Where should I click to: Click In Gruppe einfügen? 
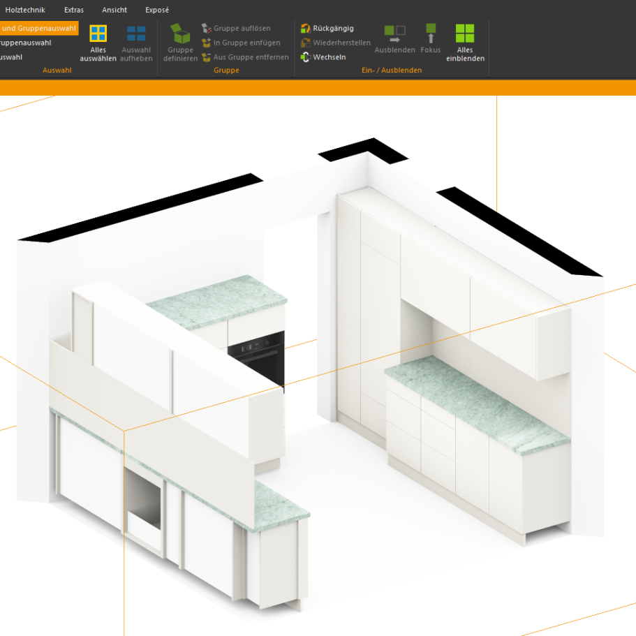click(240, 43)
